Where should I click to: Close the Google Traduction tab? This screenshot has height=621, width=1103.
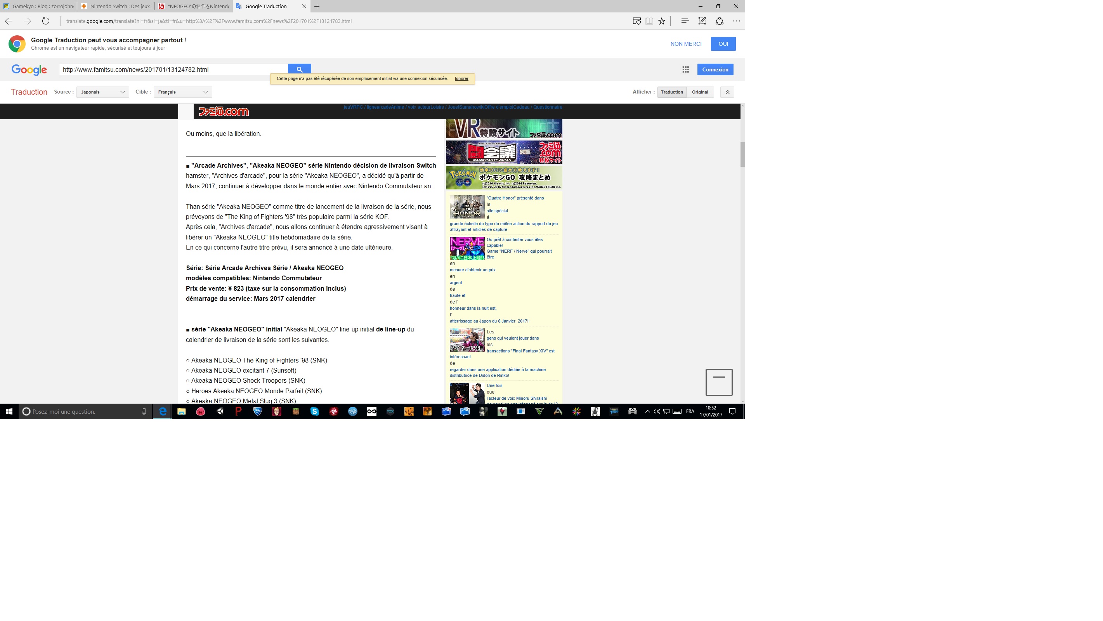tap(304, 7)
